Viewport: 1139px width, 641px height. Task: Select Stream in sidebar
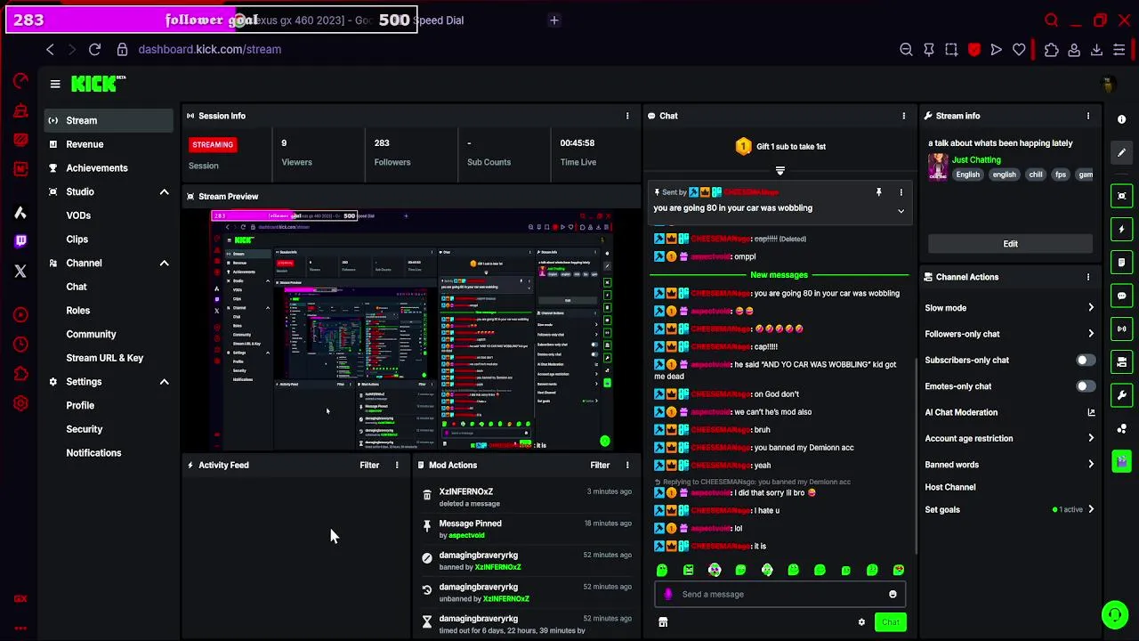(109, 120)
